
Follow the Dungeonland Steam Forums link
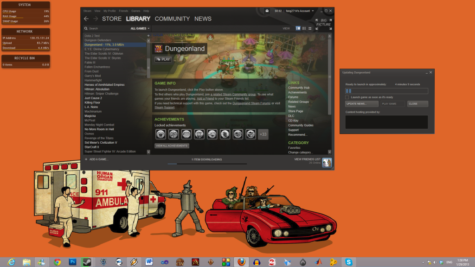click(x=251, y=103)
